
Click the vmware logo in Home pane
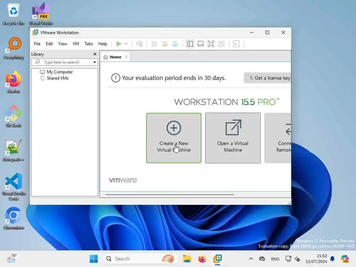(x=123, y=180)
